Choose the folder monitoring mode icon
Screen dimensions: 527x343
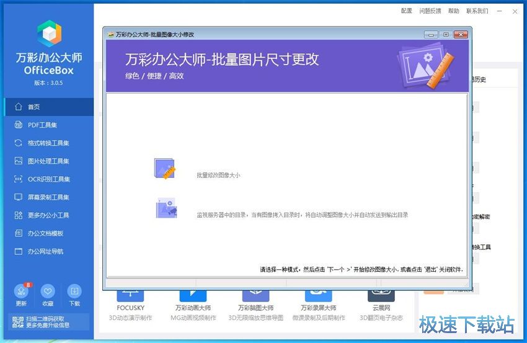(x=166, y=208)
